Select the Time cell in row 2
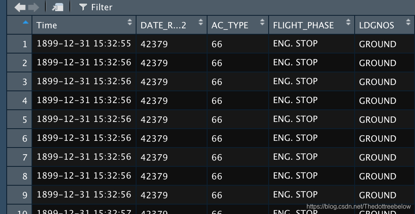 [84, 63]
